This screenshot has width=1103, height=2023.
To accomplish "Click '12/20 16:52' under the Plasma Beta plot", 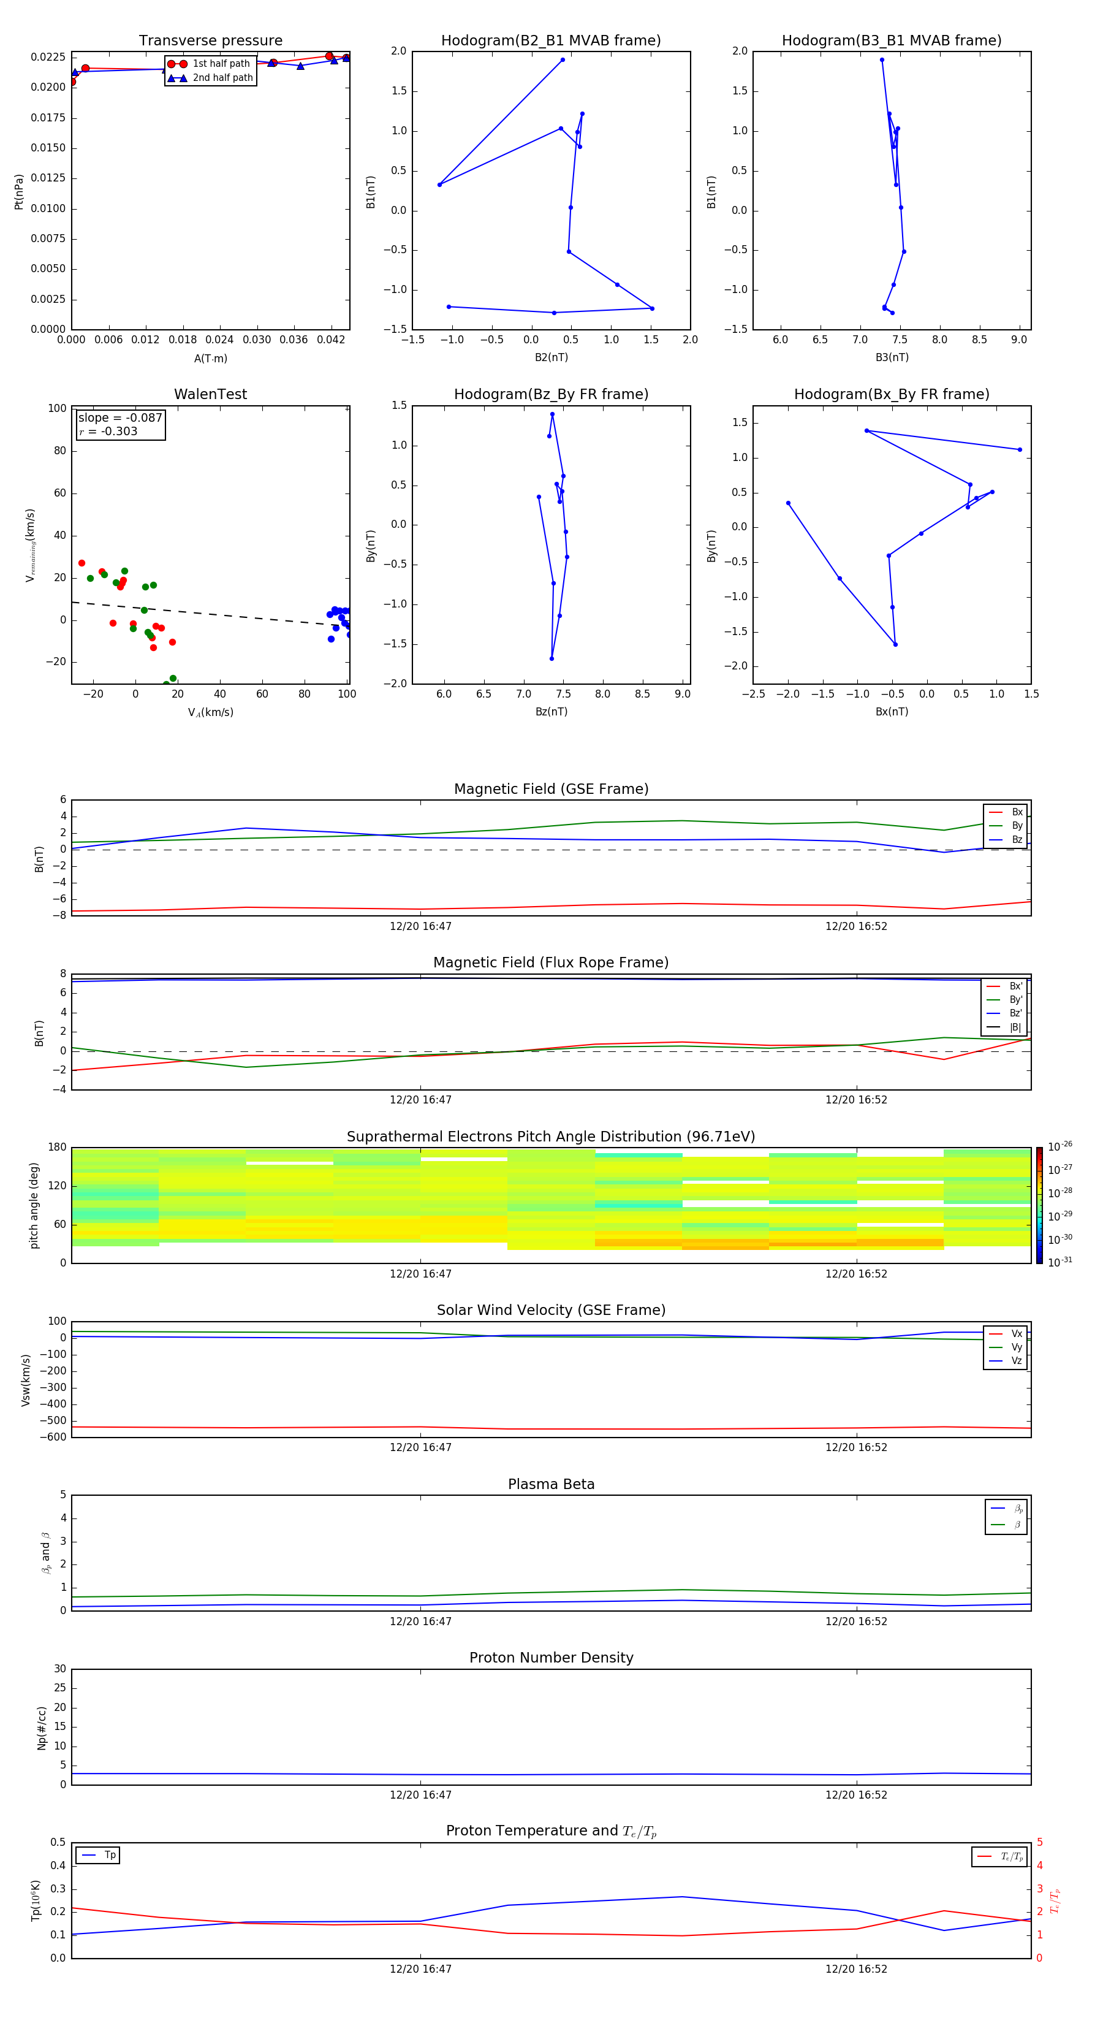I will pyautogui.click(x=857, y=1621).
